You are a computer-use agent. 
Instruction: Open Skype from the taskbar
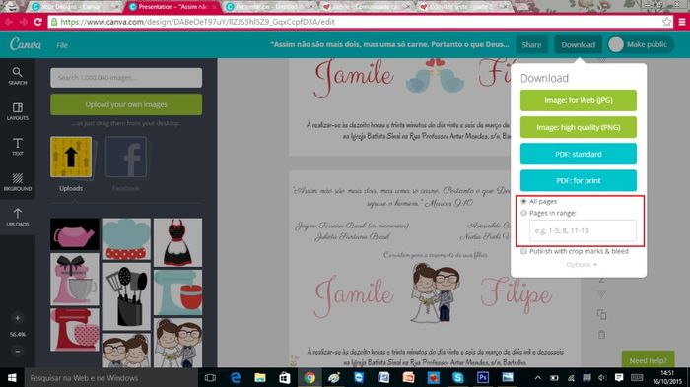coord(458,378)
